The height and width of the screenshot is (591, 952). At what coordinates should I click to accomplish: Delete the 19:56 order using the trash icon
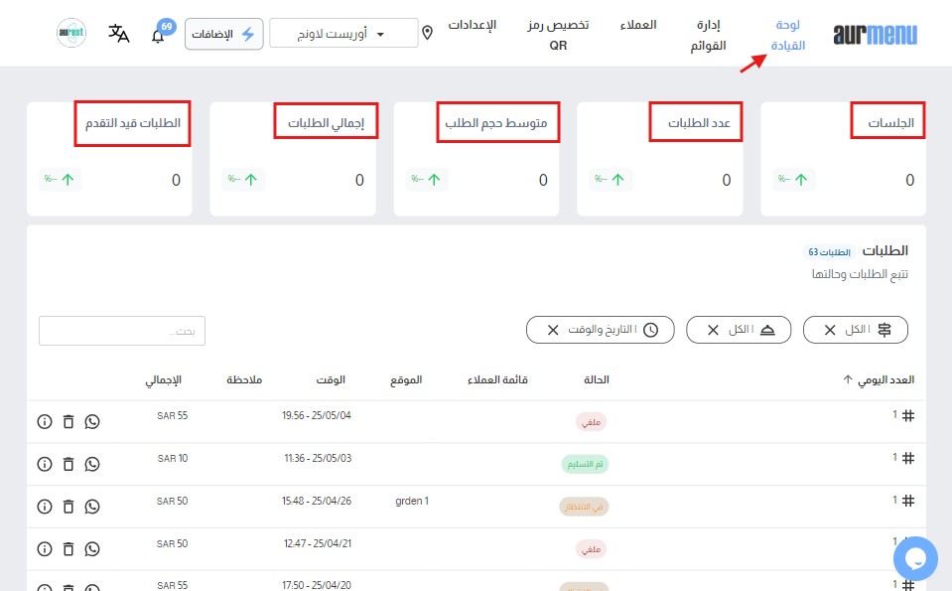tap(68, 422)
